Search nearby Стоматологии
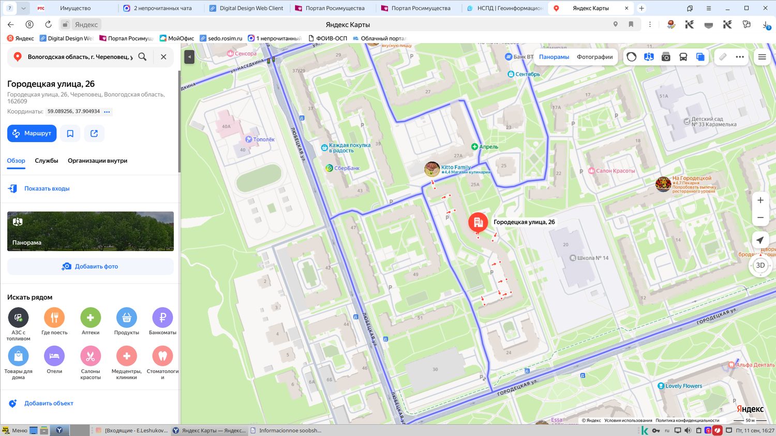The image size is (776, 436). 162,363
